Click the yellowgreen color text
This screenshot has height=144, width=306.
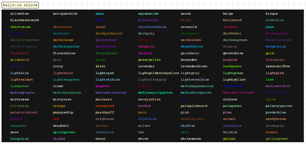point(277,139)
